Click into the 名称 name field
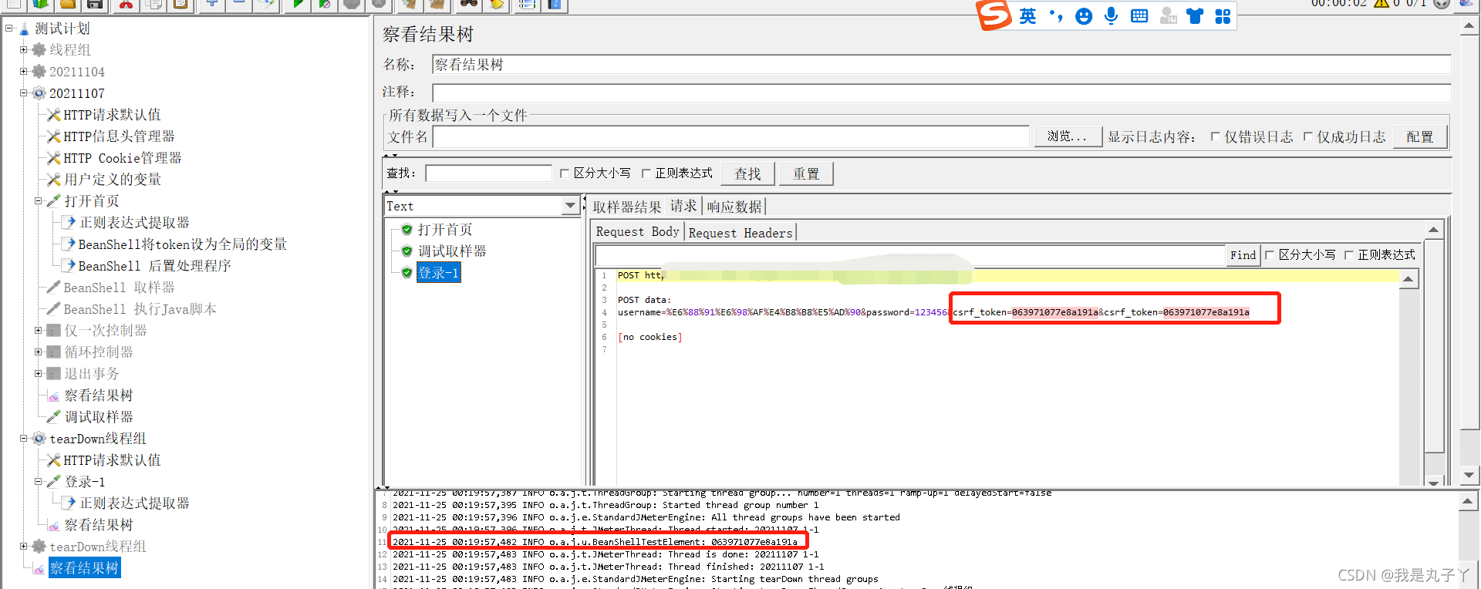The image size is (1481, 589). (941, 65)
